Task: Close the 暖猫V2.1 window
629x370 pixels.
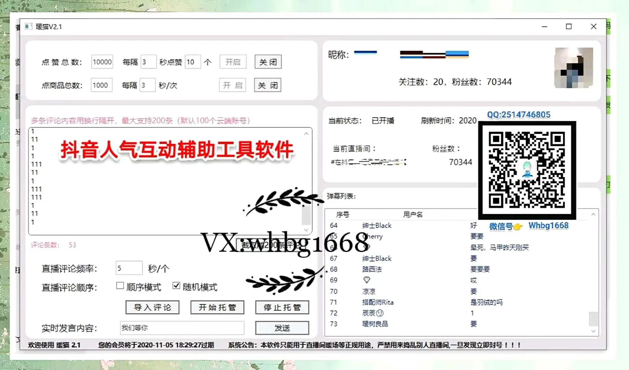Action: click(594, 26)
